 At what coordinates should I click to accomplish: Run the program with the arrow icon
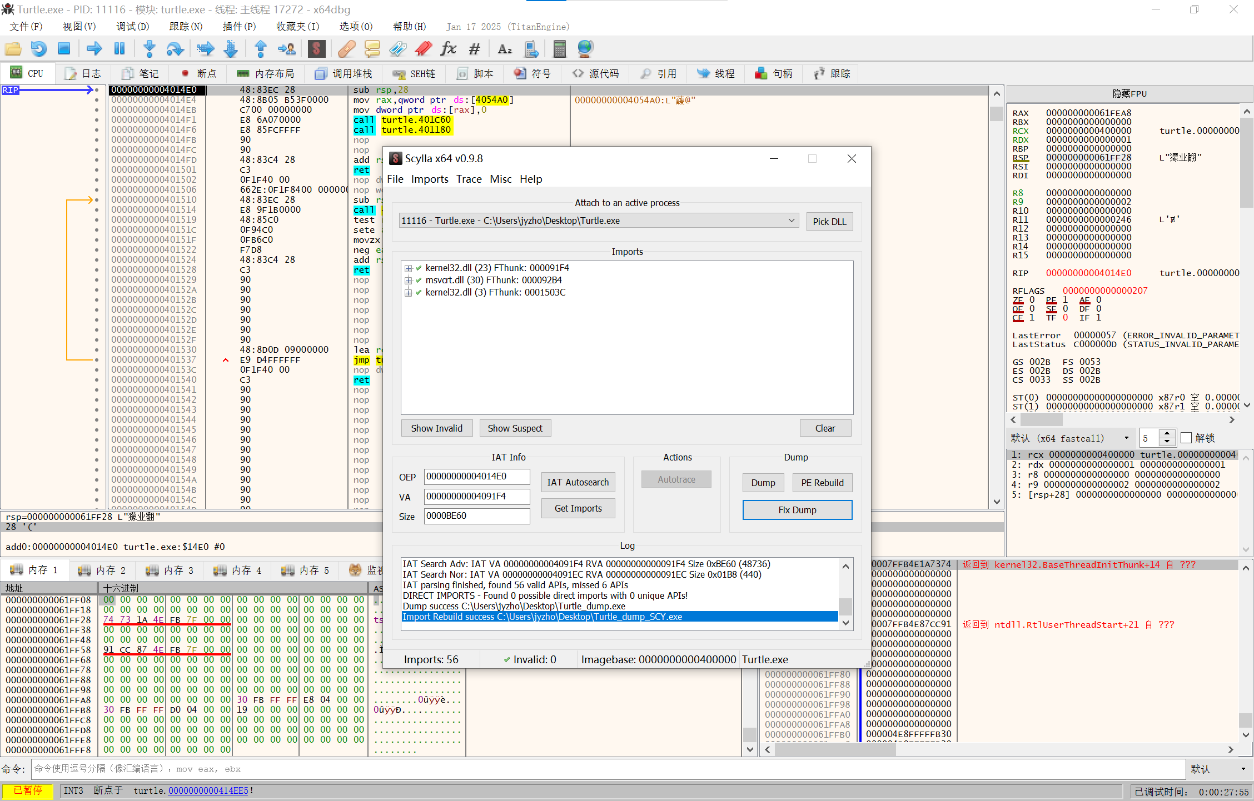point(94,49)
